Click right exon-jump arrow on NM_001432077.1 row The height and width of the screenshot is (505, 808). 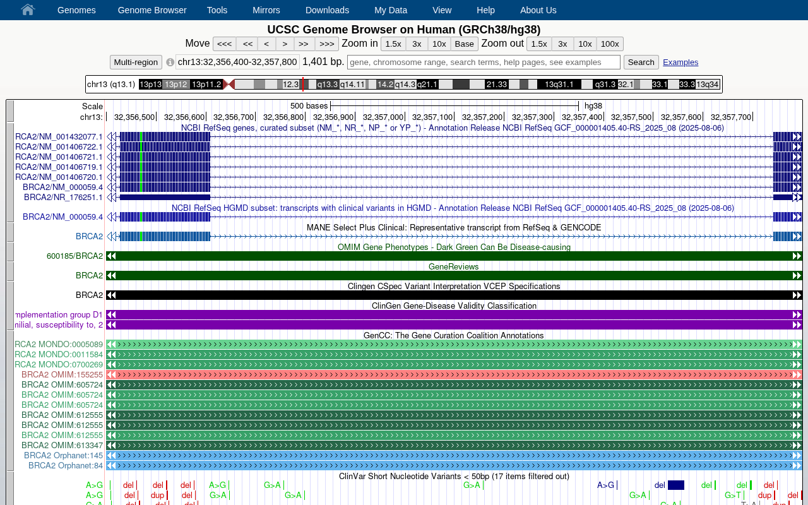pyautogui.click(x=797, y=136)
